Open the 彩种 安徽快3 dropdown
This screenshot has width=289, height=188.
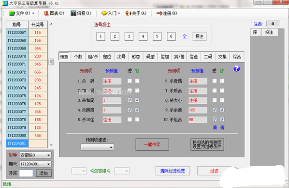pos(35,155)
